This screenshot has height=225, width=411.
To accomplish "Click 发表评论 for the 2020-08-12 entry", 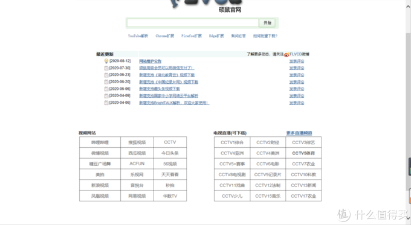I will [297, 61].
